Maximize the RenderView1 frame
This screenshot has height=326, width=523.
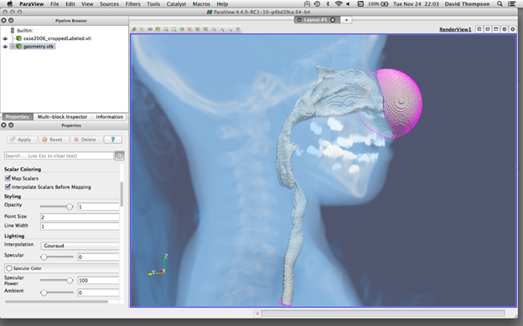[496, 29]
